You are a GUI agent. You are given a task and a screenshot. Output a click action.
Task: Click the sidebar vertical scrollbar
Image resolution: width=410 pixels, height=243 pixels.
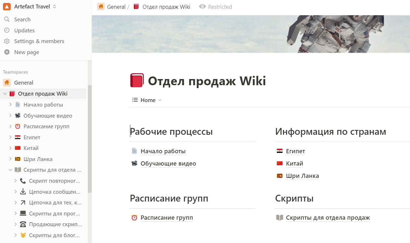[90, 139]
